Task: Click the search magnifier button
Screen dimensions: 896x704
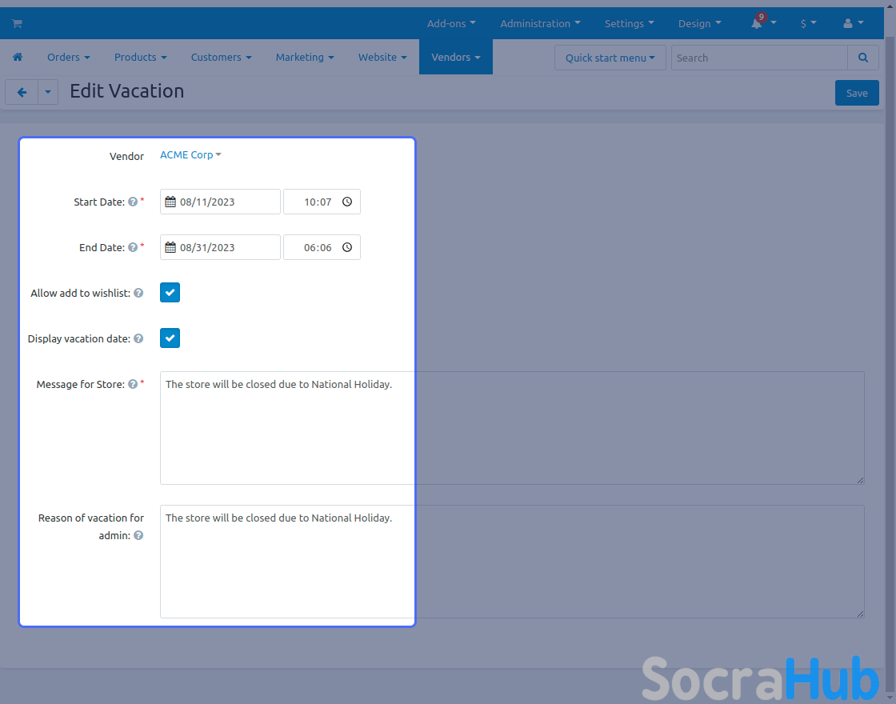Action: coord(862,58)
